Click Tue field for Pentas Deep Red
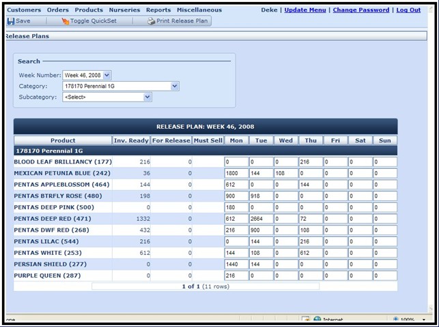 (x=261, y=219)
